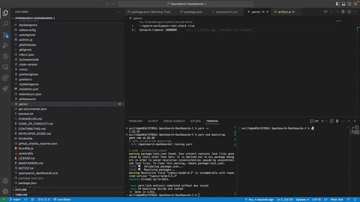Open the PROBLEMS panel tab
The image size is (360, 202).
(x=136, y=121)
